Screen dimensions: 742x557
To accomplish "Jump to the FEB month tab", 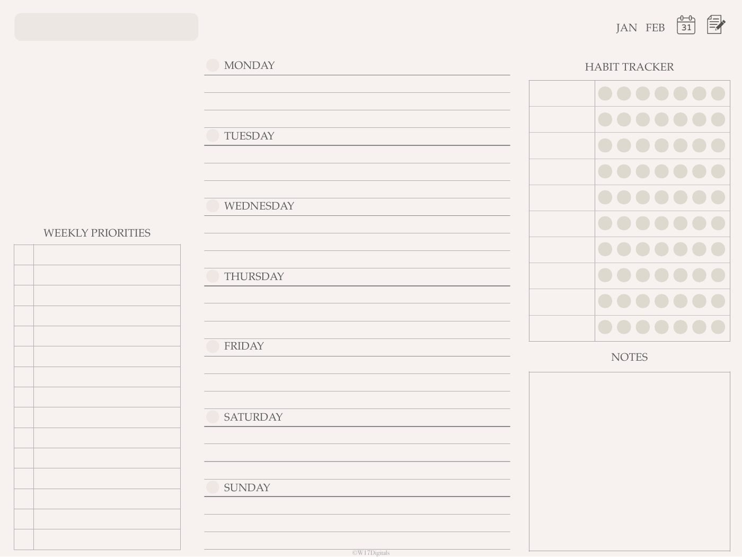I will tap(655, 28).
